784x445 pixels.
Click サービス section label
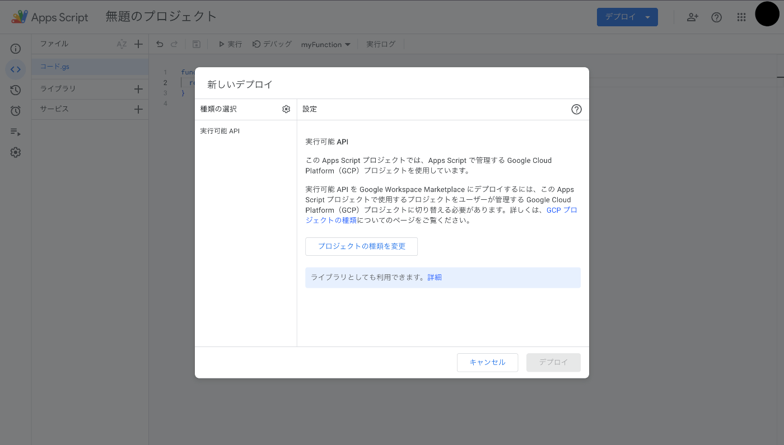[x=54, y=109]
